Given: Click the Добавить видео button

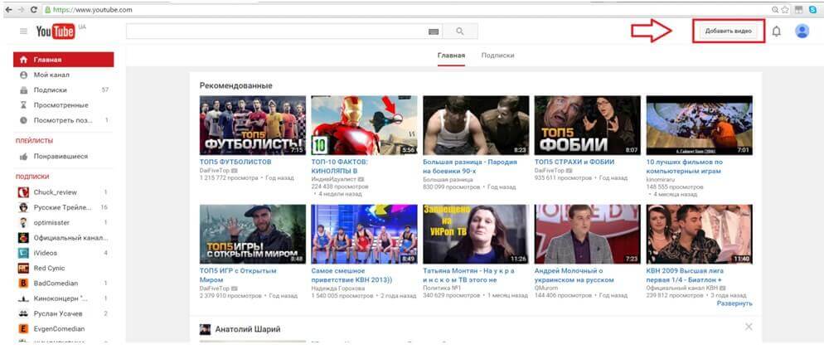Looking at the screenshot, I should tap(728, 32).
